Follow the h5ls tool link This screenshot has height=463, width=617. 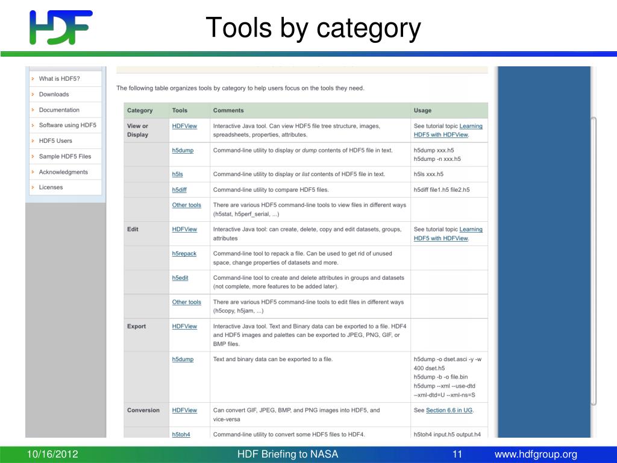178,174
